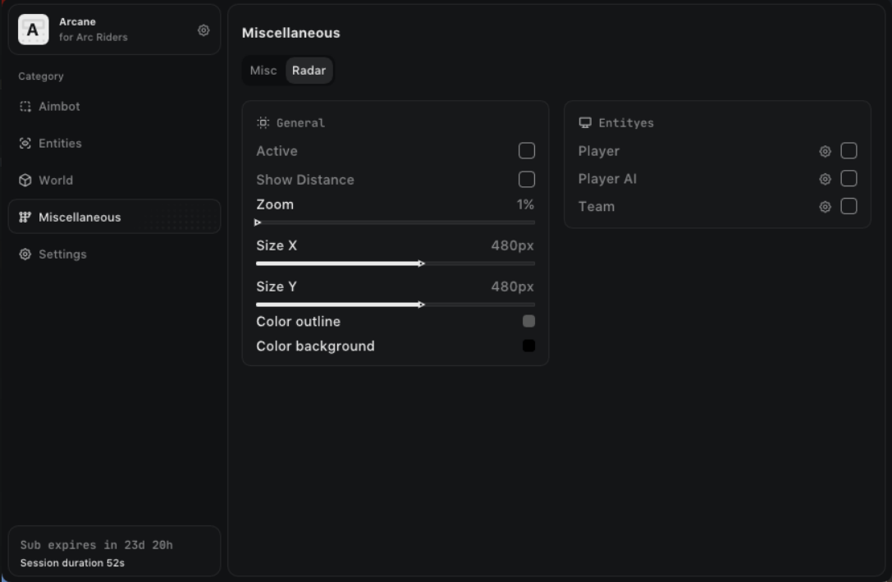The height and width of the screenshot is (582, 892).
Task: Open the Team entity gear options
Action: [825, 207]
